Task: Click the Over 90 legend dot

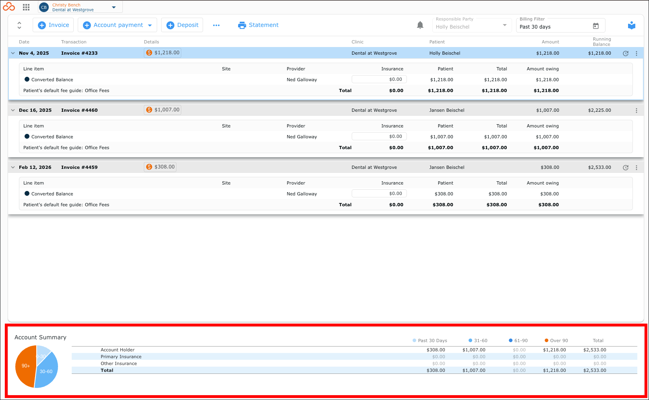Action: pyautogui.click(x=546, y=341)
